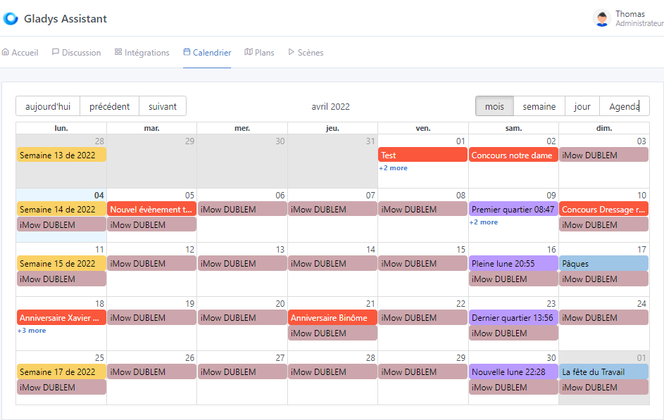Viewport: 664px width, 420px height.
Task: Open the Accueil tab
Action: (x=20, y=53)
